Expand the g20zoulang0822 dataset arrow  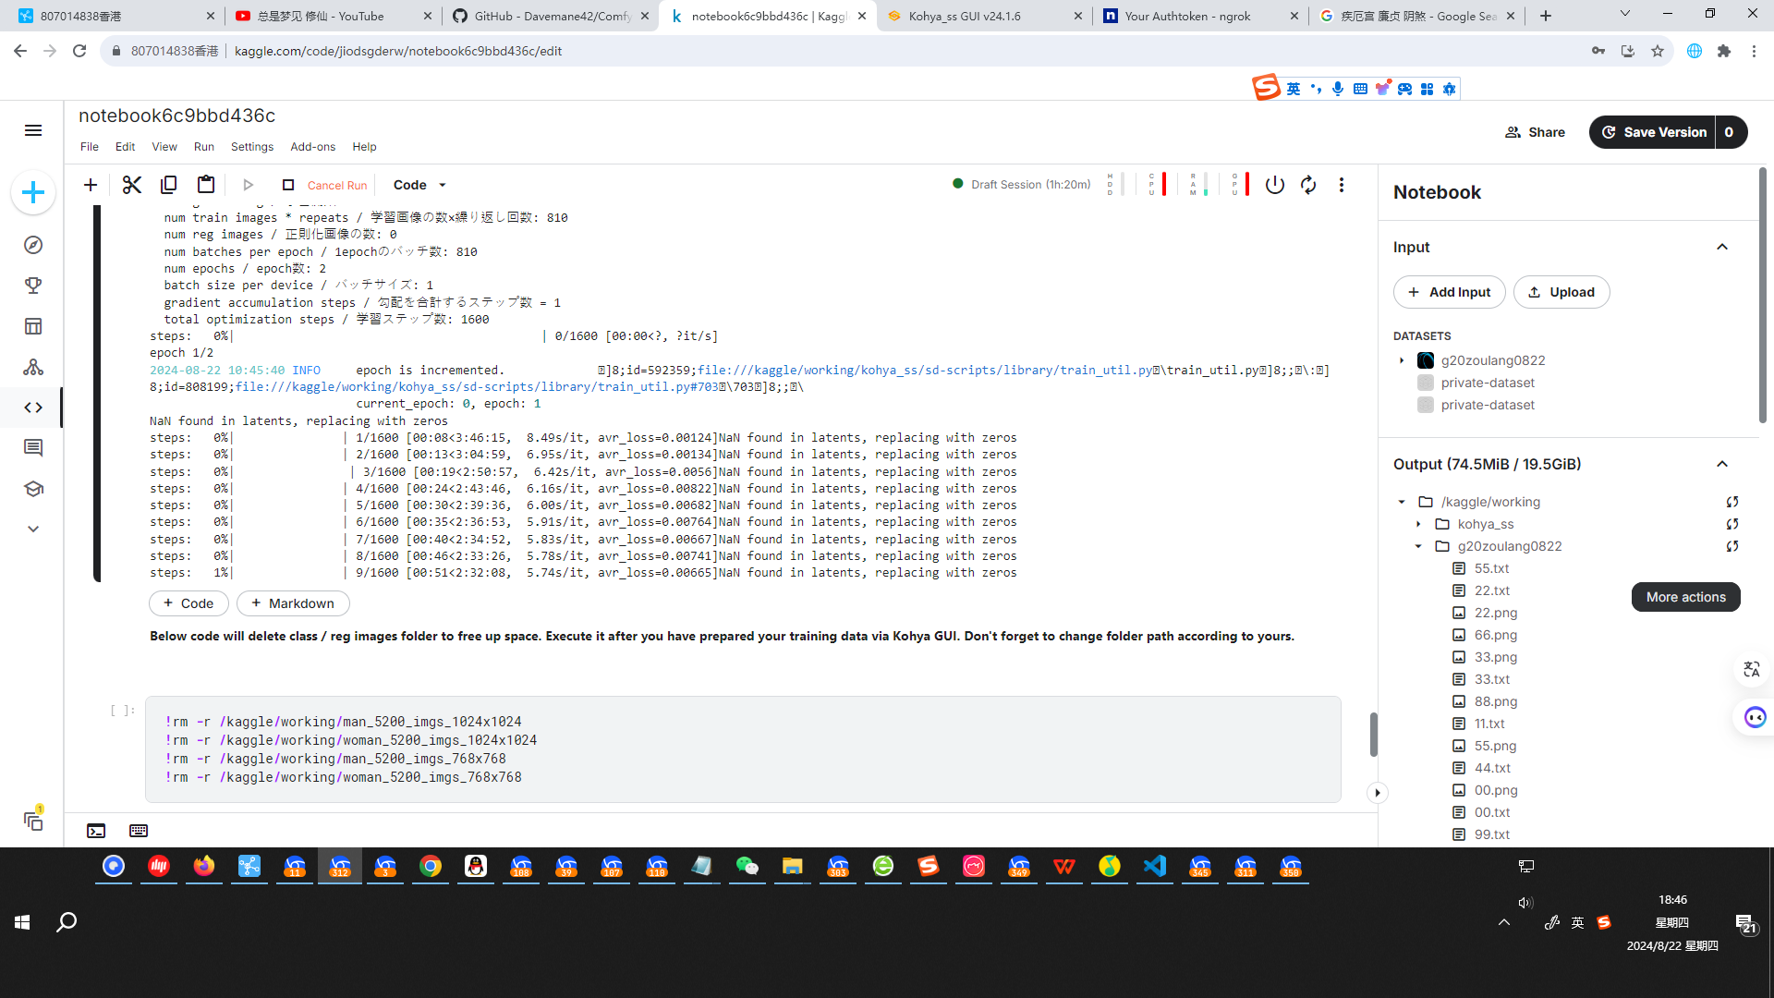[x=1402, y=360]
